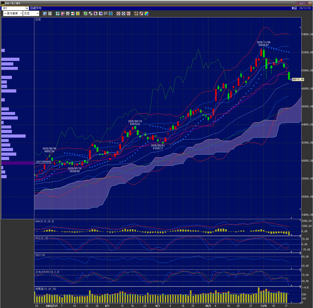
Task: Click the 10/1 date axis label
Action: (208, 306)
